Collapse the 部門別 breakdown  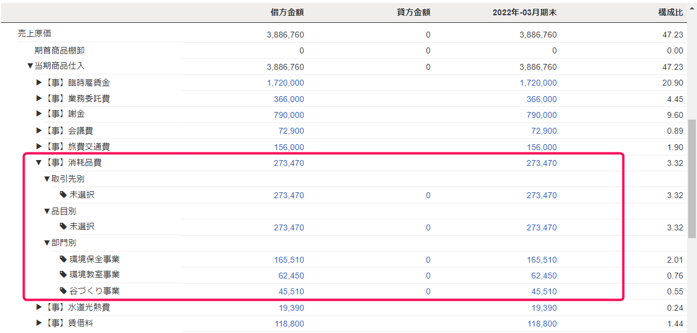click(47, 243)
